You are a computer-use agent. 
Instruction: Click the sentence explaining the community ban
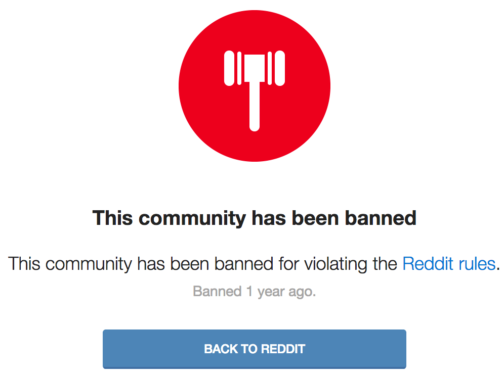click(x=254, y=264)
